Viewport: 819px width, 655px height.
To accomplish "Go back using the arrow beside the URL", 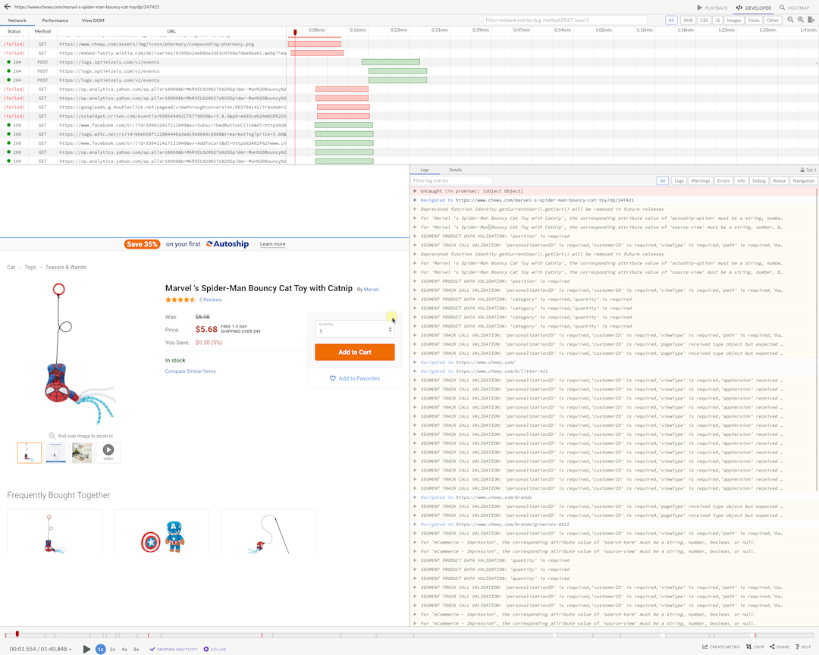I will tap(8, 7).
